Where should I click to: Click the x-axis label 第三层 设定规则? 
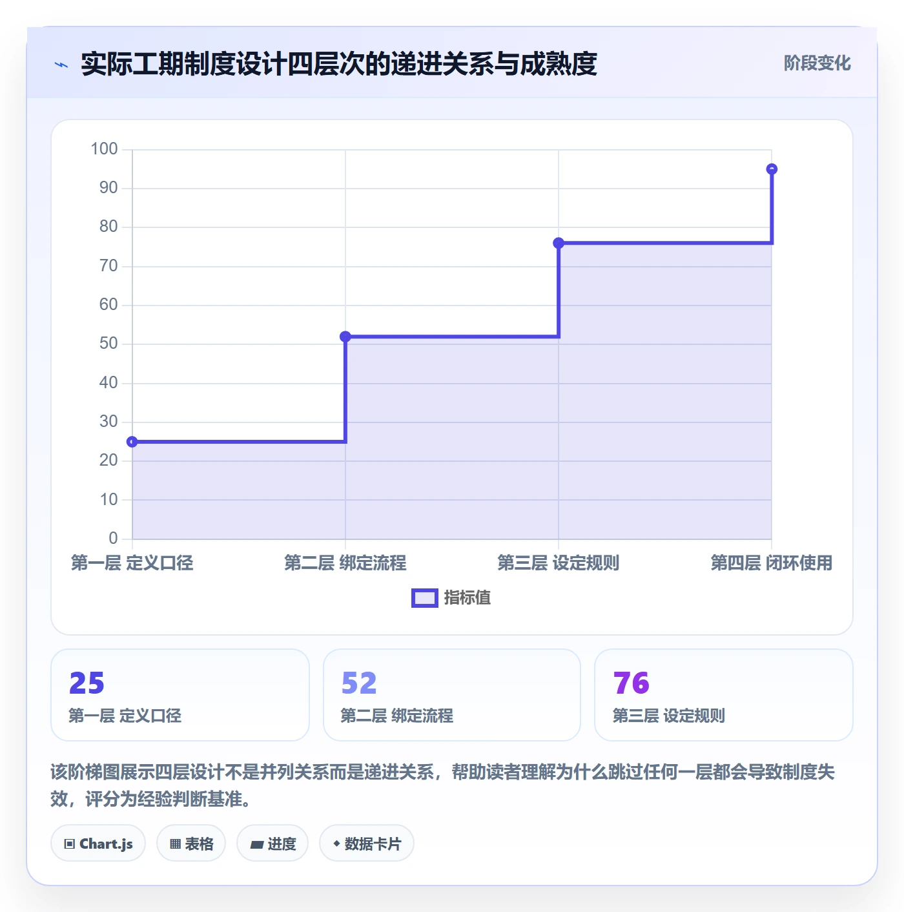(x=559, y=563)
